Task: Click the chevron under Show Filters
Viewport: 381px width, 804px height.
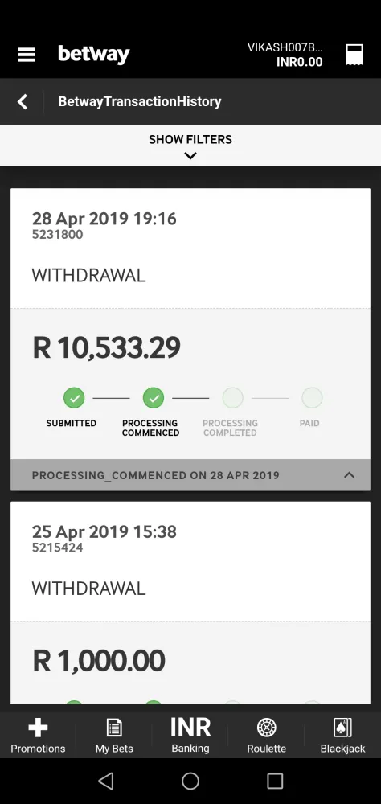Action: [x=190, y=155]
